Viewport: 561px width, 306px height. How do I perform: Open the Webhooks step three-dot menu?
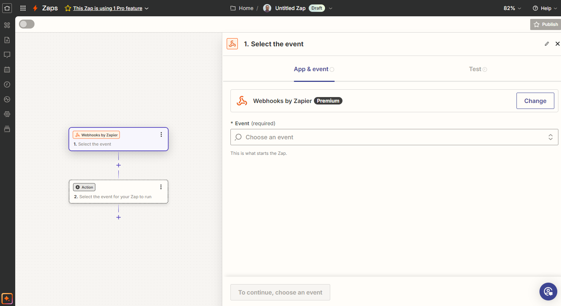[x=161, y=134]
